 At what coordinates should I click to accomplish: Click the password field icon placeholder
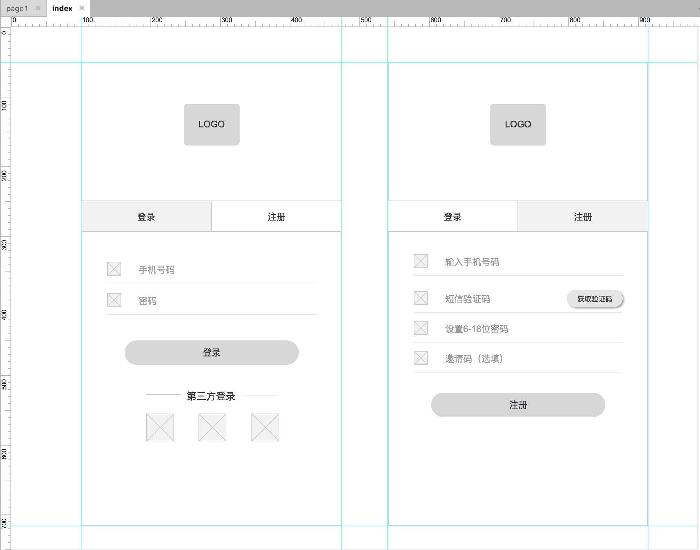(114, 300)
